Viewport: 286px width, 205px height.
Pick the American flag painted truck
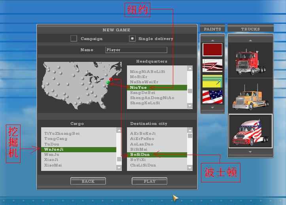[250, 131]
